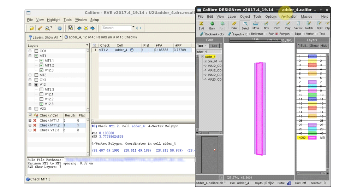The image size is (339, 191).
Task: Click the Back view tool in DESIGNrev
Action: pos(212,25)
